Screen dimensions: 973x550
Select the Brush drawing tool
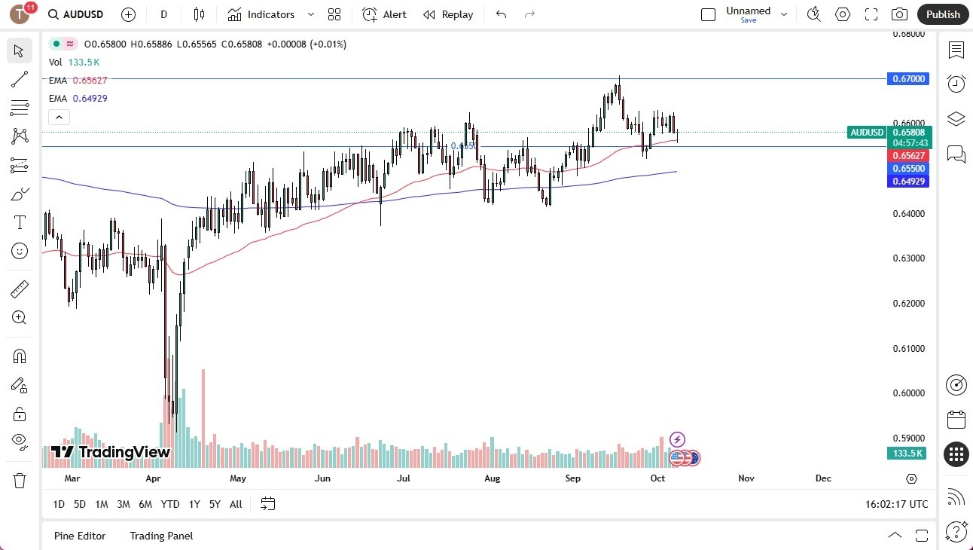click(x=19, y=193)
